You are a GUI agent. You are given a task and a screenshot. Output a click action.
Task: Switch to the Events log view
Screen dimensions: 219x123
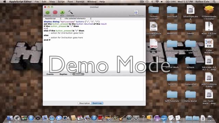[50, 74]
